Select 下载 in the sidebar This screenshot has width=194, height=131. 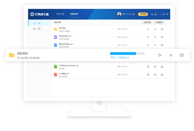[x=40, y=23]
